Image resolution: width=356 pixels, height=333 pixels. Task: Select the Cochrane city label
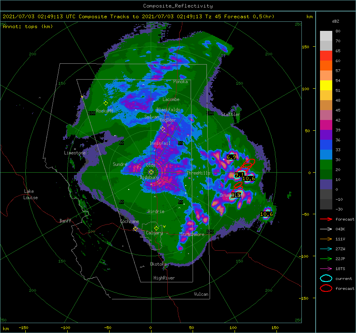[x=129, y=221]
